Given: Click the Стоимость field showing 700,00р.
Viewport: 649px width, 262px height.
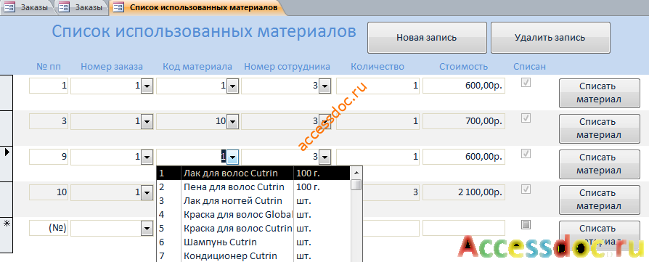Looking at the screenshot, I should 464,122.
